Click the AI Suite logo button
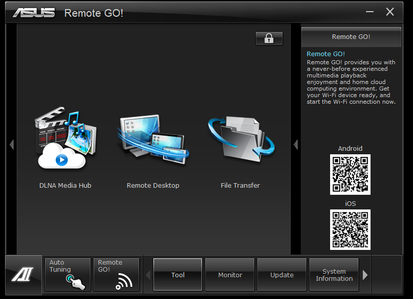 pos(23,275)
